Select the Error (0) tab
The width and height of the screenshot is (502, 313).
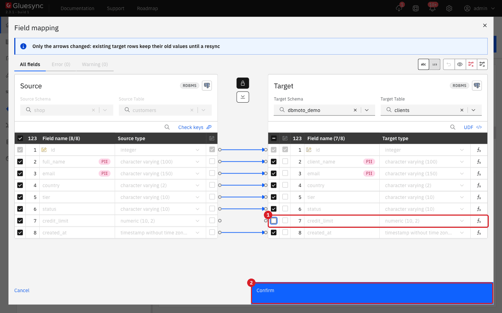[x=61, y=64]
